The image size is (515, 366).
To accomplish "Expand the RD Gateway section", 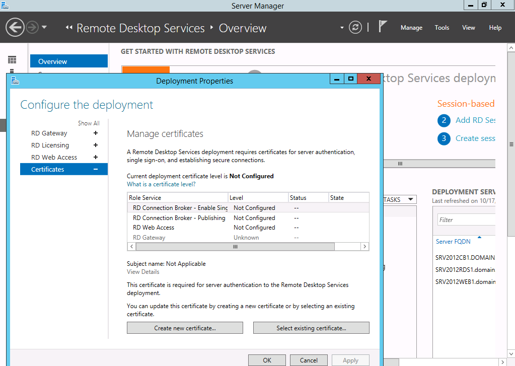I will pos(96,133).
